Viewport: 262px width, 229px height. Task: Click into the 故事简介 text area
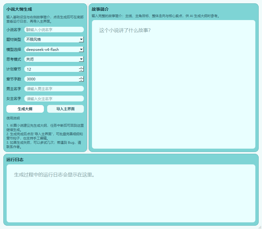click(x=174, y=84)
